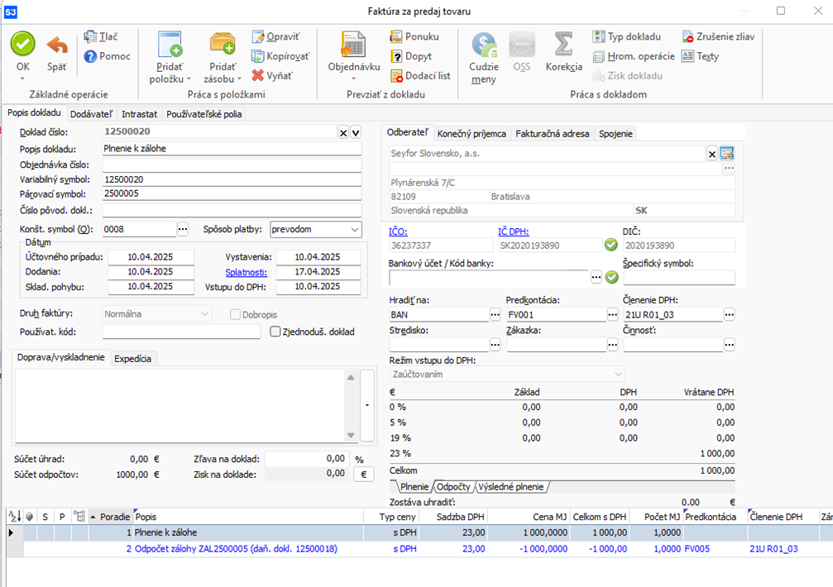Click the Tlač print icon
This screenshot has height=587, width=833.
[x=91, y=37]
